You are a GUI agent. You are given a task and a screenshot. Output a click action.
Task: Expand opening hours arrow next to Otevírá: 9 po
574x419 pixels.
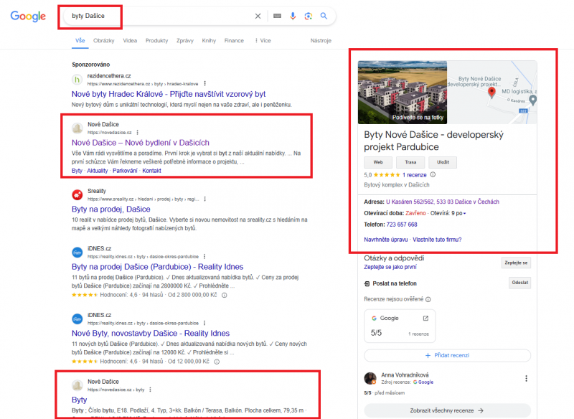464,213
